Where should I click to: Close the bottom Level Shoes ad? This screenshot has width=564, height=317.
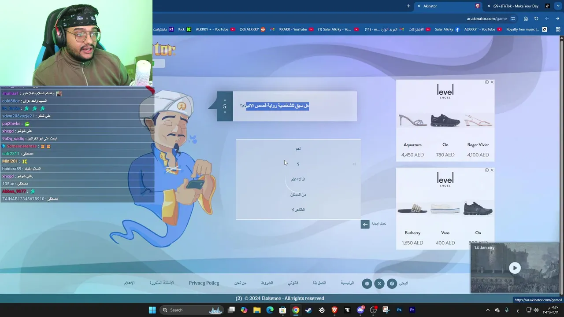point(492,170)
